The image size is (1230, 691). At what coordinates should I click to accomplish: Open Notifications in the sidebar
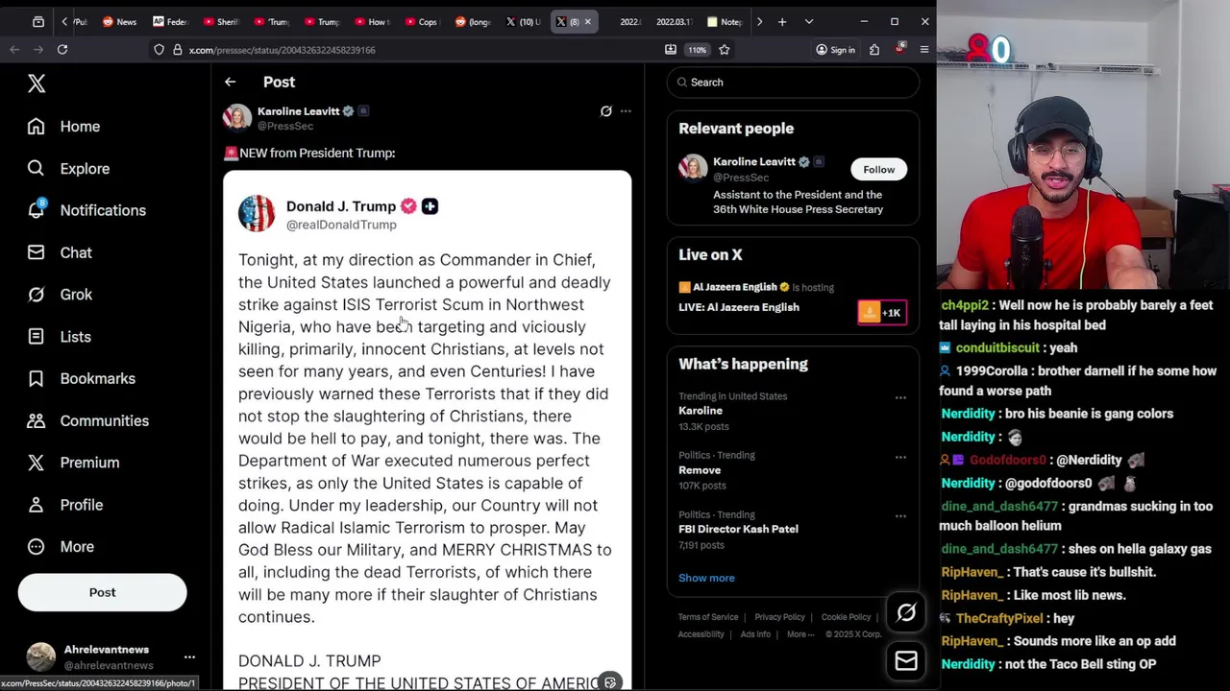tap(86, 210)
